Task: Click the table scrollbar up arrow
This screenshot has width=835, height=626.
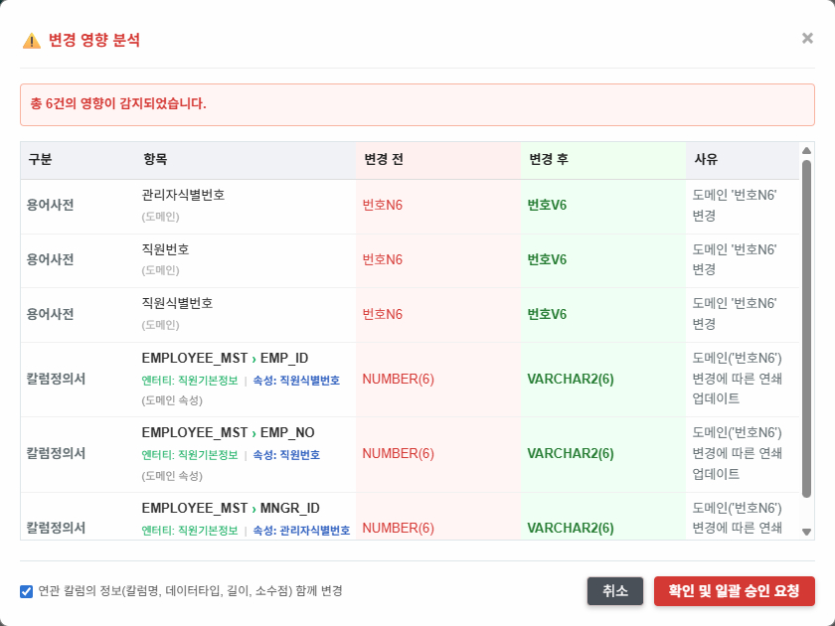Action: (x=807, y=151)
